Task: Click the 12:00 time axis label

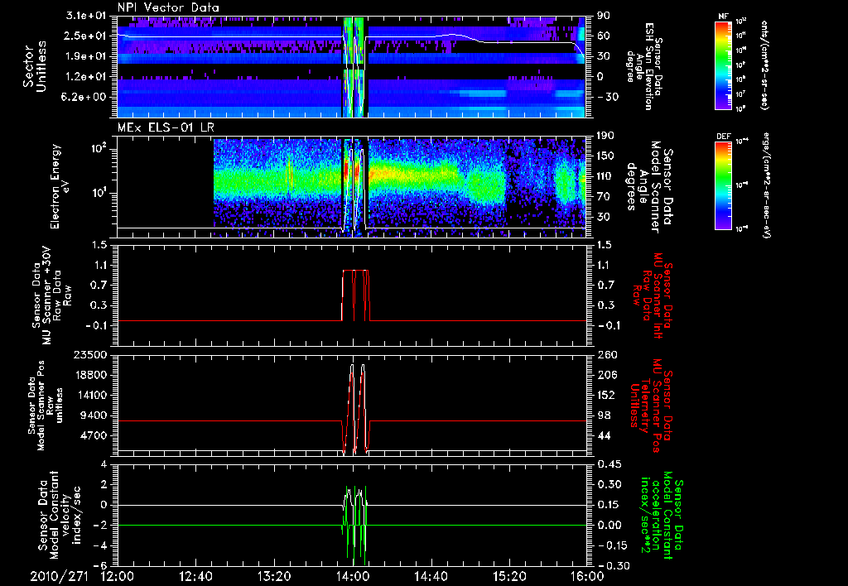Action: (x=118, y=576)
